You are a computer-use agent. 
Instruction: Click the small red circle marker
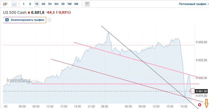coord(200,105)
